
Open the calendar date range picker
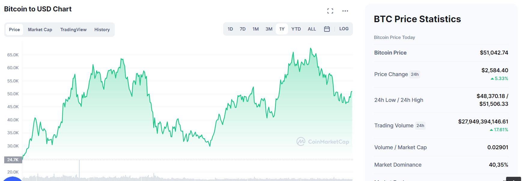point(327,29)
